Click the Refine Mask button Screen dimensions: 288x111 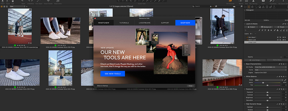(277, 60)
